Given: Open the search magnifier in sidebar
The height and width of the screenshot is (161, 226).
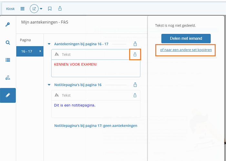Looking at the screenshot, I should (8, 43).
